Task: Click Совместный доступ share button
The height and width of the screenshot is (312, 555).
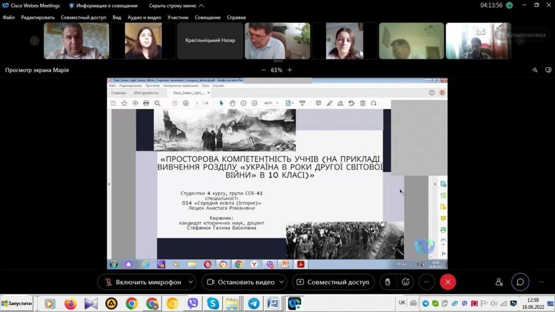Action: [x=333, y=282]
